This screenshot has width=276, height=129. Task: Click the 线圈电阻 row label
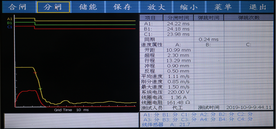tap(152, 102)
